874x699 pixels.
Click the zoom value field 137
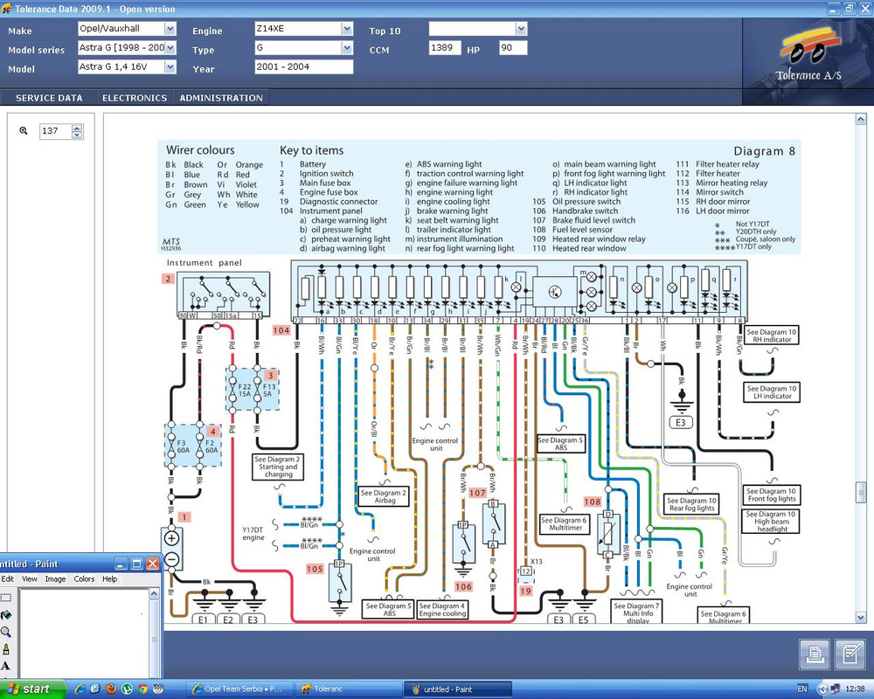(56, 131)
